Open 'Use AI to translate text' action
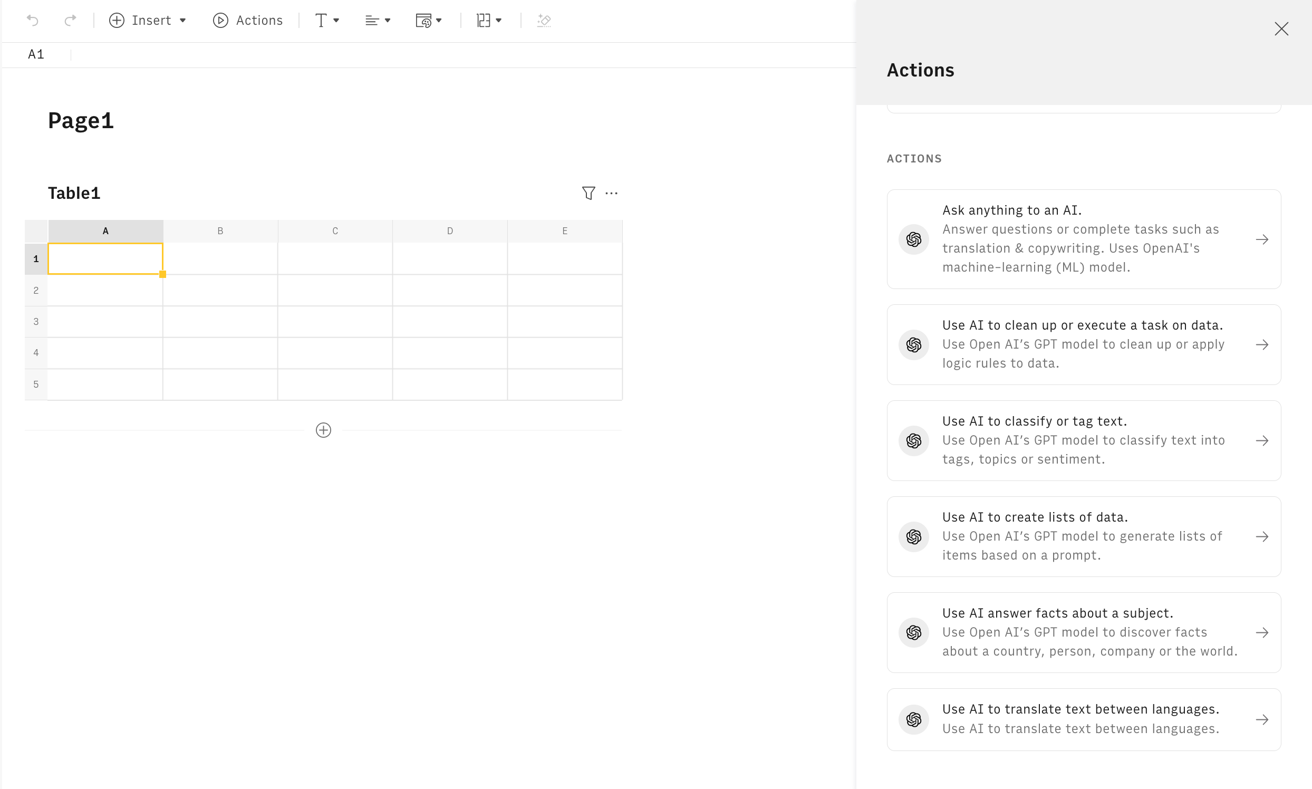This screenshot has height=789, width=1312. [x=1084, y=719]
